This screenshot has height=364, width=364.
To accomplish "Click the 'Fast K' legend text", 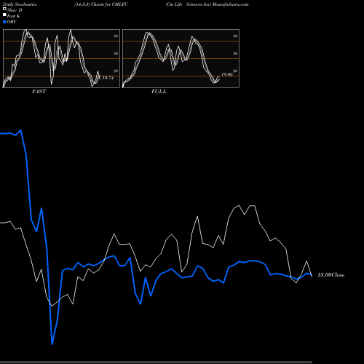I will coord(14,16).
